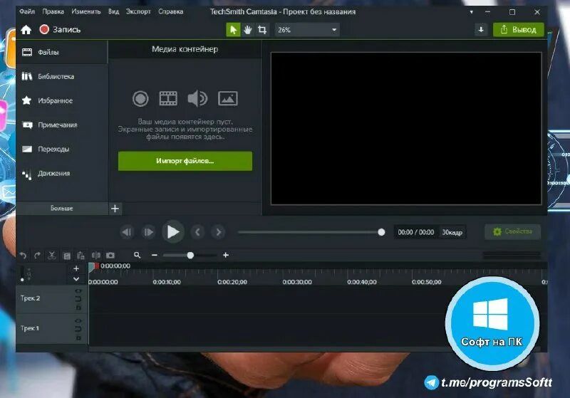Screen dimensions: 570x398
Task: Click the timeline magnifier zoom icon
Action: click(x=137, y=256)
